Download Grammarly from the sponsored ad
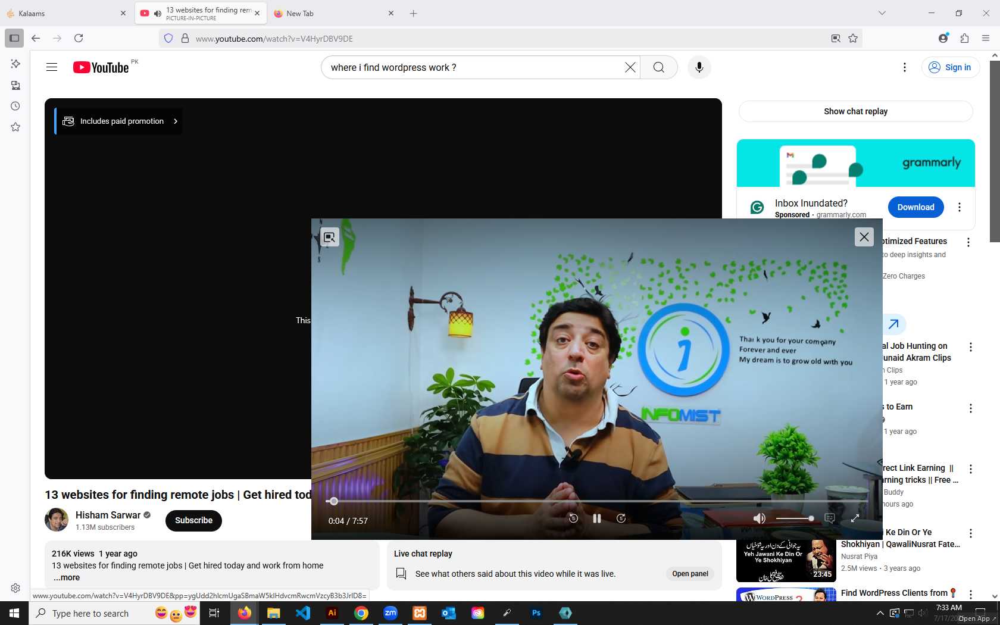 click(x=915, y=207)
